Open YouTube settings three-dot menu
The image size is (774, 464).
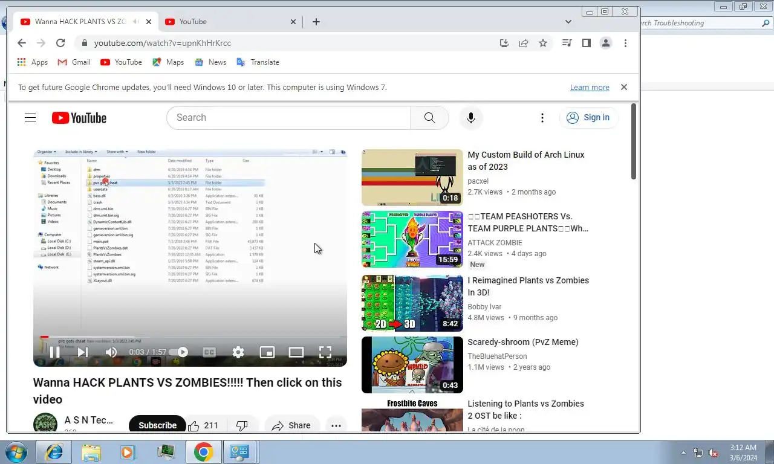542,118
